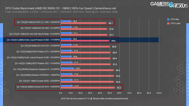Click the Corsair A500 load value 54.4
The image size is (189, 106).
coord(118,82)
